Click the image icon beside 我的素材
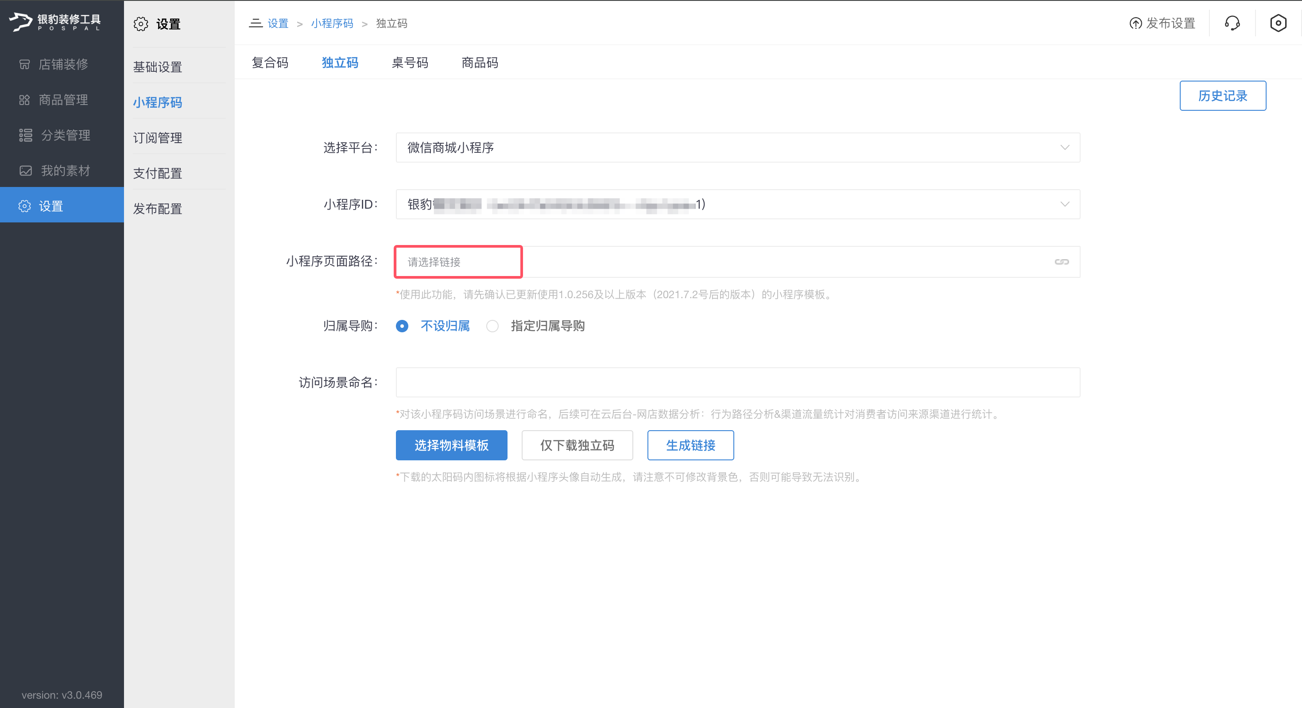This screenshot has width=1302, height=708. 25,171
